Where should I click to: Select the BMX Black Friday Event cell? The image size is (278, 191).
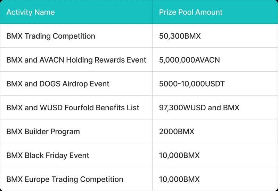click(48, 155)
